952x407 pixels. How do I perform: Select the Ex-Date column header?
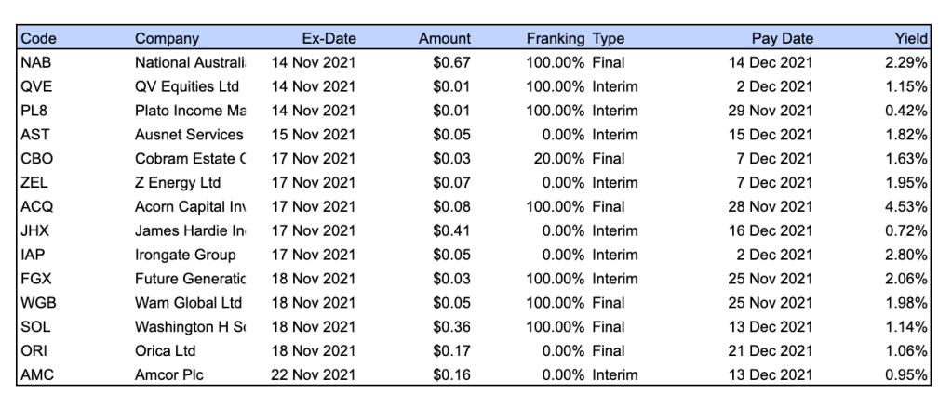[x=329, y=39]
